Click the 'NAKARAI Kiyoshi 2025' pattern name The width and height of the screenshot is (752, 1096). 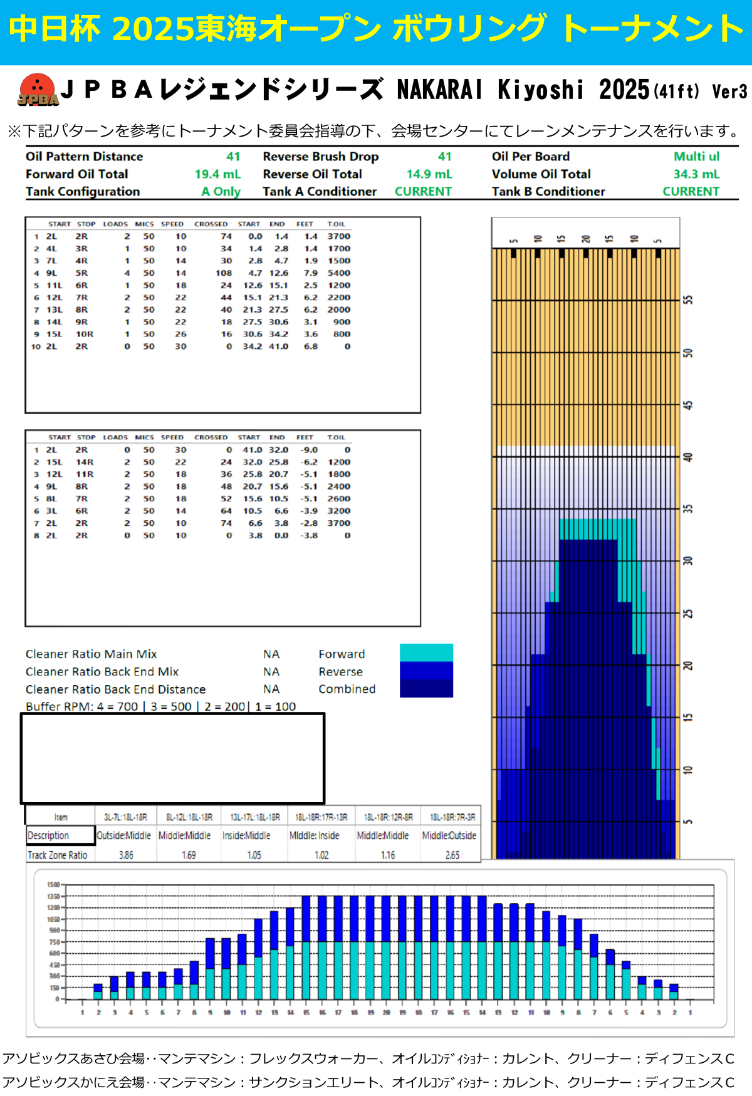pyautogui.click(x=523, y=90)
